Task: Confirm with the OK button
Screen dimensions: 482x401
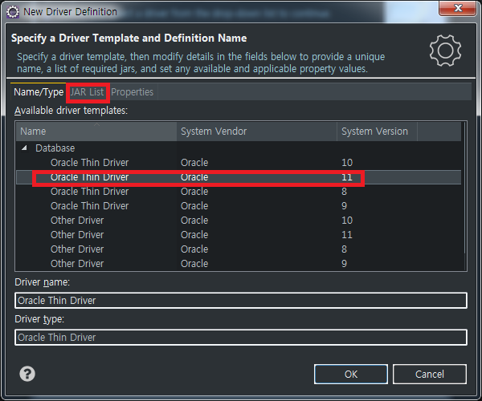Action: click(x=351, y=374)
